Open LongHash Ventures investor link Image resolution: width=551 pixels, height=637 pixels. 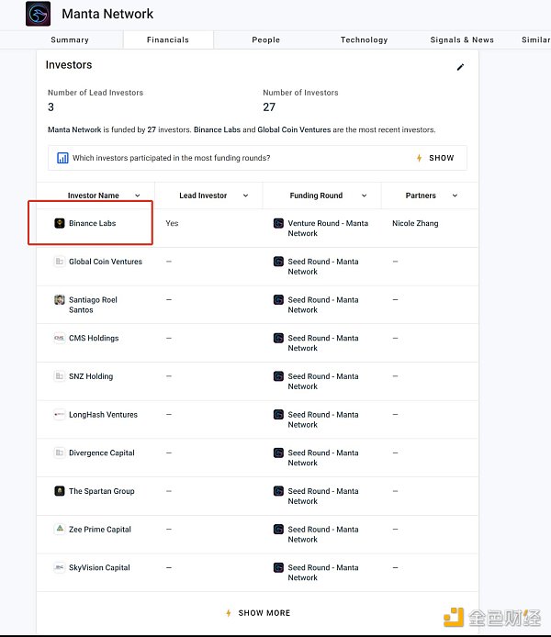tap(103, 414)
